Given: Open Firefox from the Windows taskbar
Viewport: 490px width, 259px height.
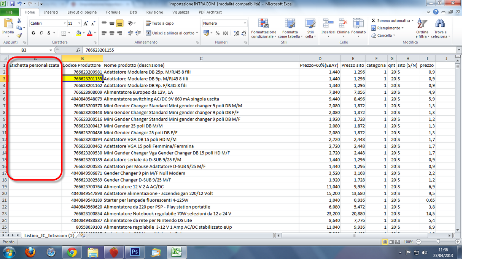Looking at the screenshot, I should click(30, 252).
